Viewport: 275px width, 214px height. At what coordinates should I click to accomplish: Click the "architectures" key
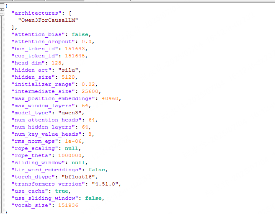click(x=36, y=13)
